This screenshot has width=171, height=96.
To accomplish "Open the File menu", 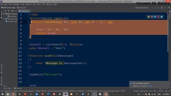I will [x=2, y=4].
